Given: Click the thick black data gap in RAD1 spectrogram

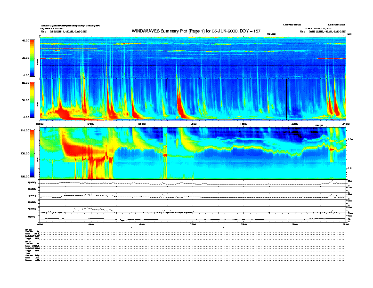Looking at the screenshot, I should tap(287, 99).
